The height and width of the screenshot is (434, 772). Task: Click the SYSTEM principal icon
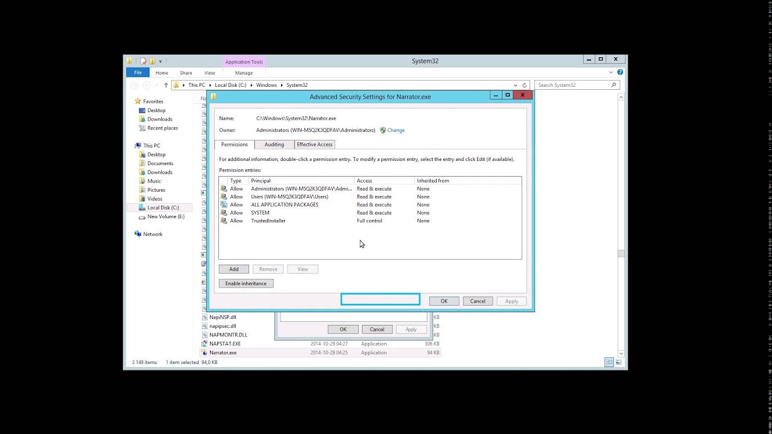click(224, 213)
